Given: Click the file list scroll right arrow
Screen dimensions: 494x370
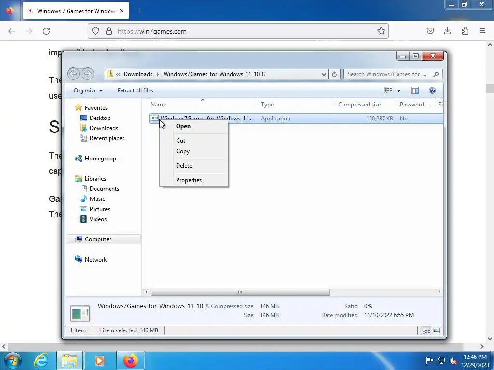Looking at the screenshot, I should (439, 292).
